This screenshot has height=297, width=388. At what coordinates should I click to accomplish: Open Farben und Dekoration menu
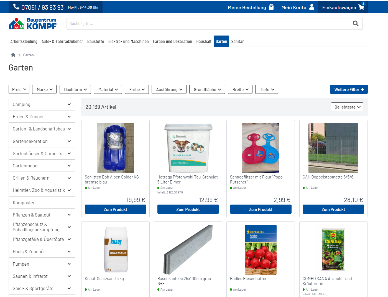[x=172, y=41]
